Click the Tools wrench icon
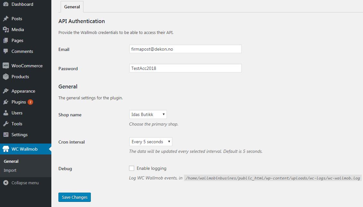This screenshot has height=207, width=363. (x=6, y=124)
